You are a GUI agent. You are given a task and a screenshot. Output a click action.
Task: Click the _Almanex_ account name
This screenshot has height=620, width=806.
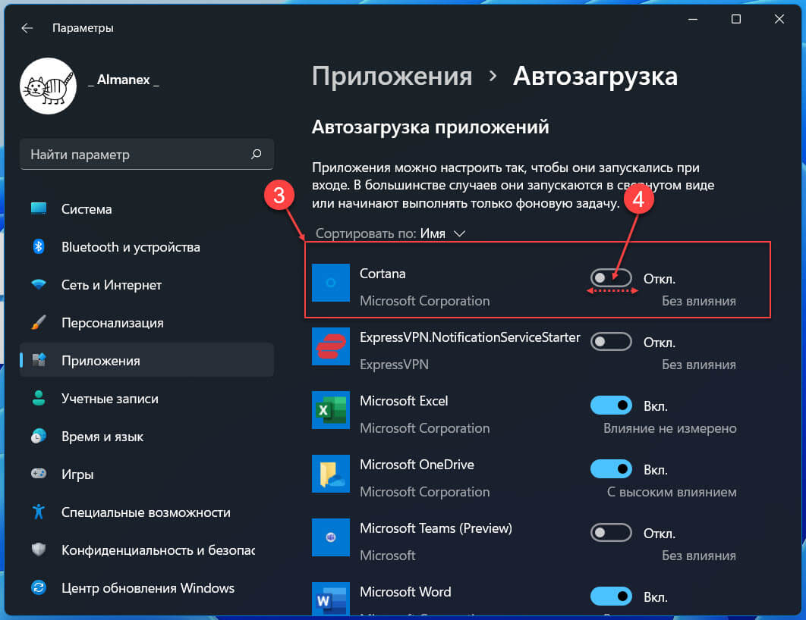point(124,80)
